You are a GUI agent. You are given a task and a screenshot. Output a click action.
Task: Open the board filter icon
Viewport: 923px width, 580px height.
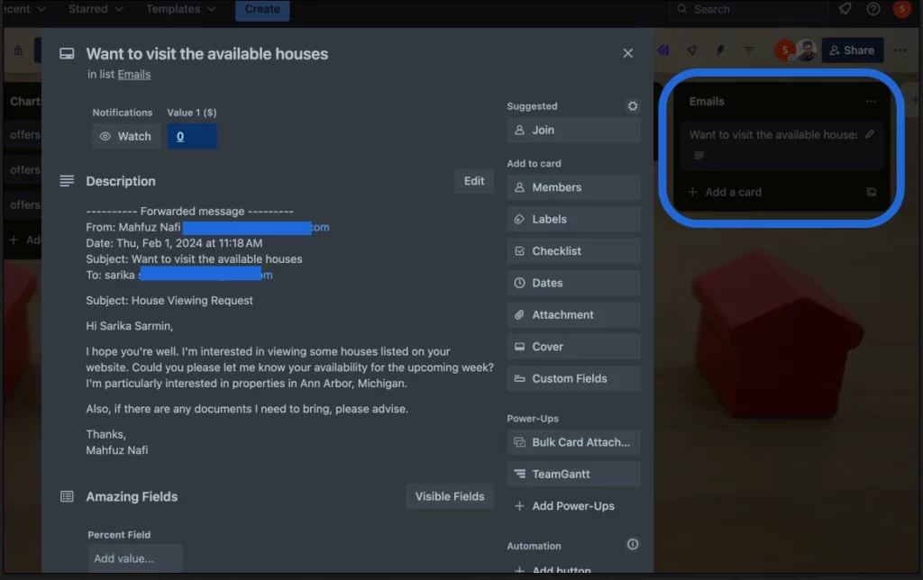(749, 50)
